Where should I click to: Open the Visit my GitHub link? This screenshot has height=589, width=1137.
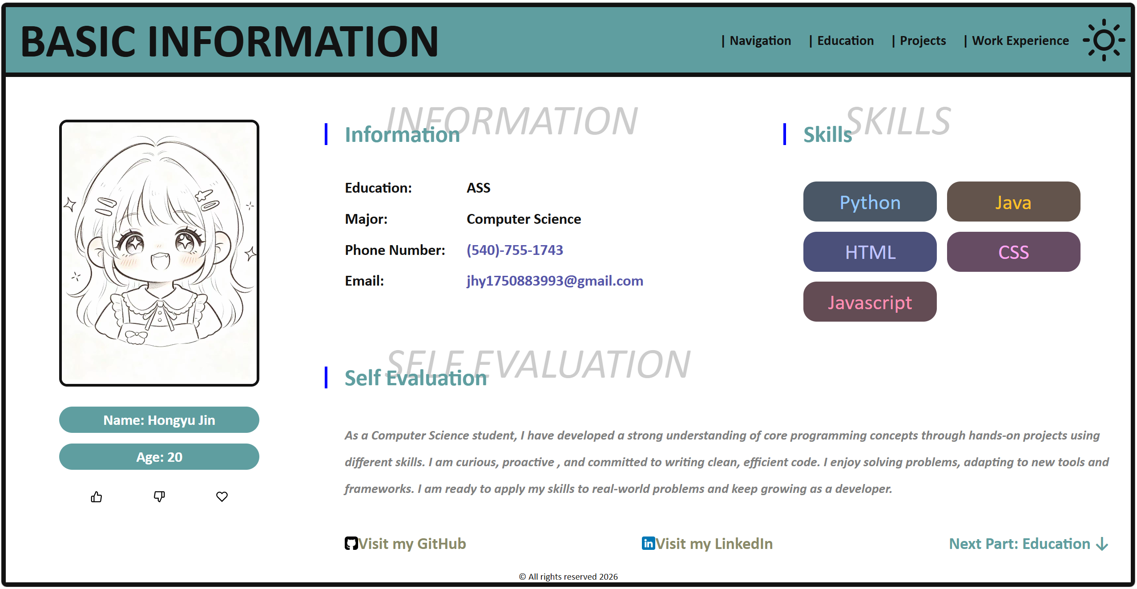(x=412, y=544)
